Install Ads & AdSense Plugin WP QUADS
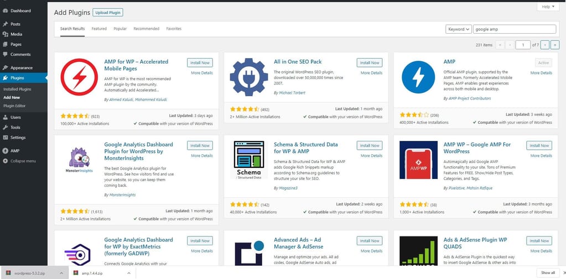Image resolution: width=566 pixels, height=279 pixels. click(539, 241)
